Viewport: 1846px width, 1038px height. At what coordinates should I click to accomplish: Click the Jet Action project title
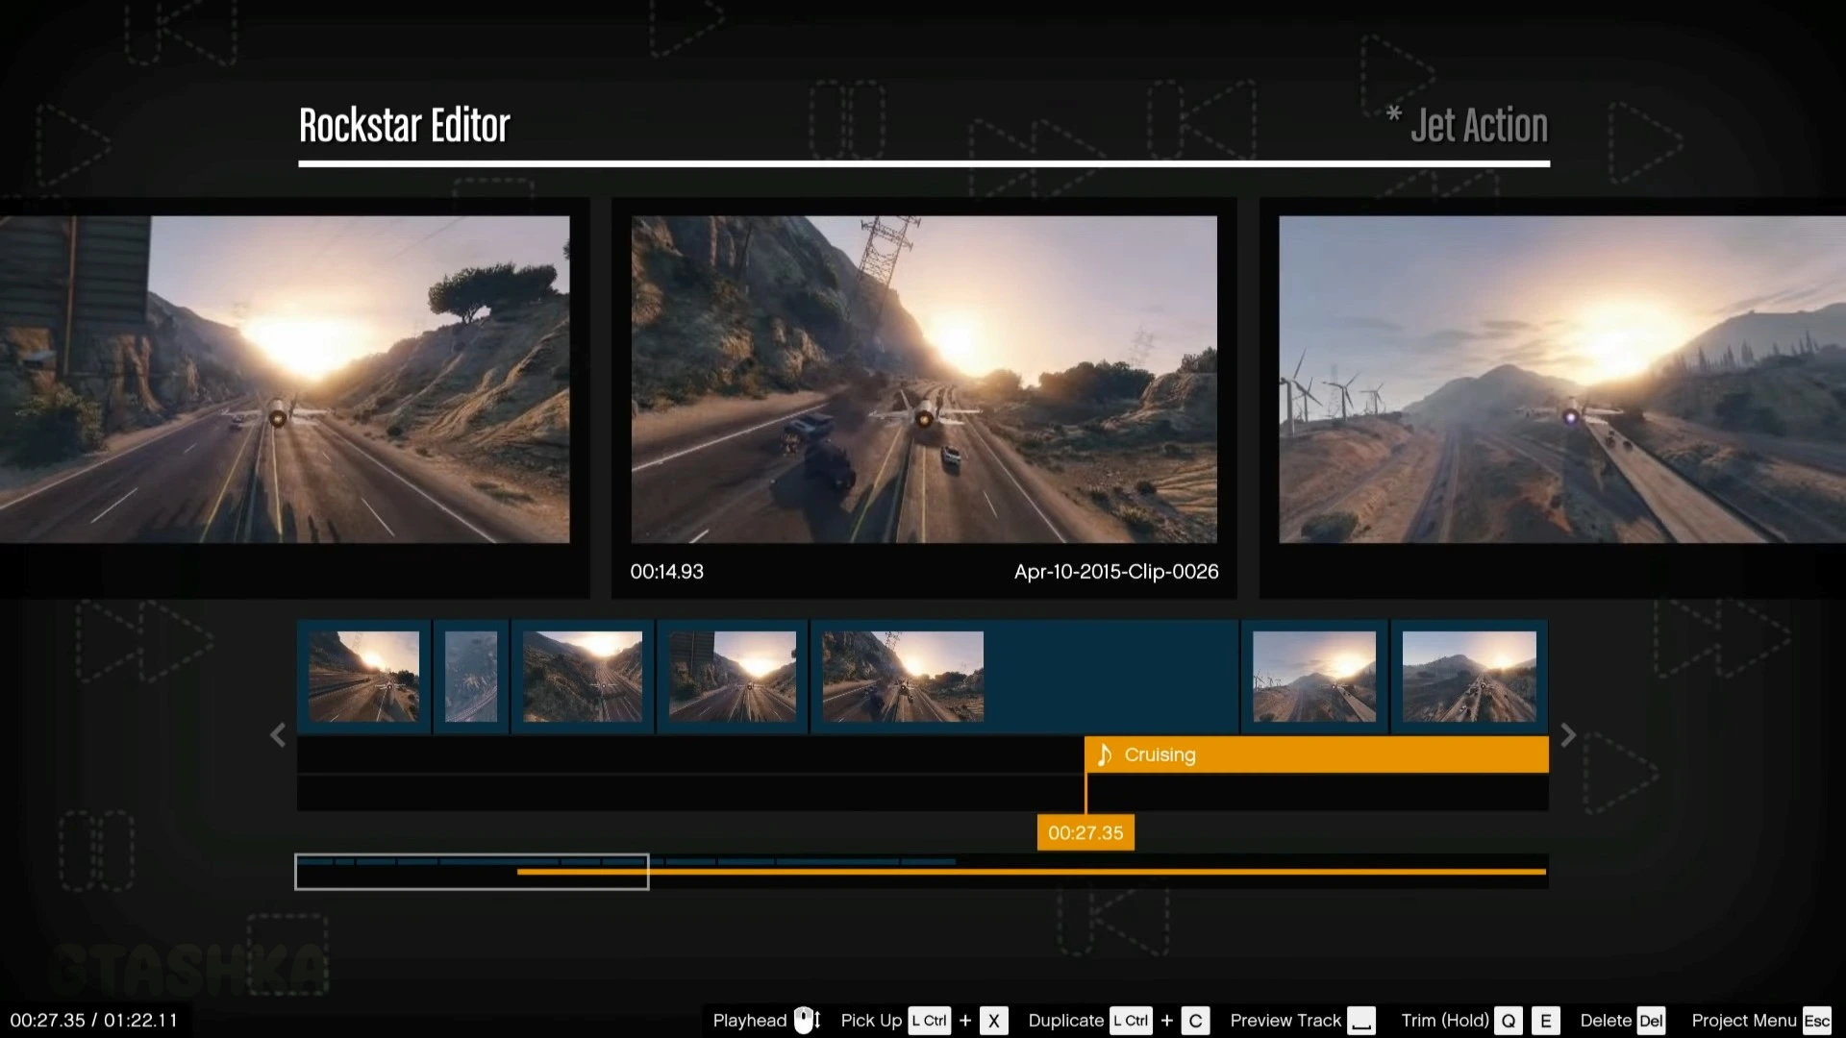(1479, 125)
